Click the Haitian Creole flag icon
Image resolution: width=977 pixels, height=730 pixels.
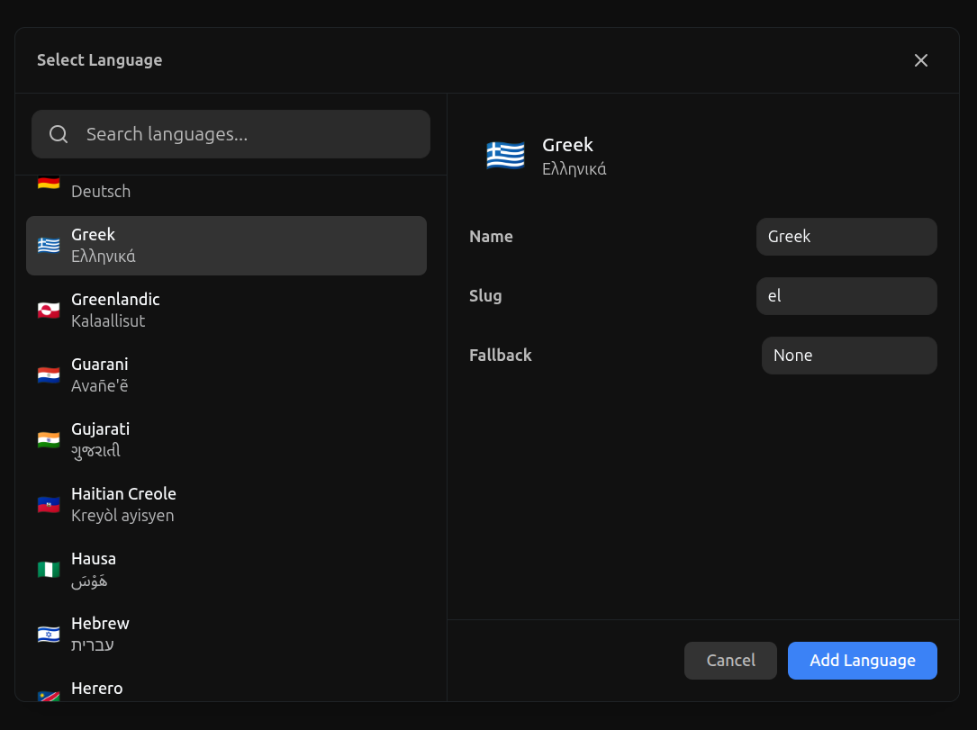click(49, 505)
